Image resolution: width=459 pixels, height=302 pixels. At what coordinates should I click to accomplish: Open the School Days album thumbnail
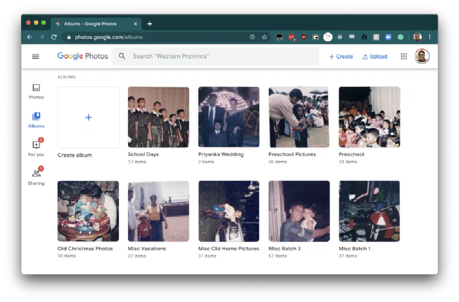point(158,117)
